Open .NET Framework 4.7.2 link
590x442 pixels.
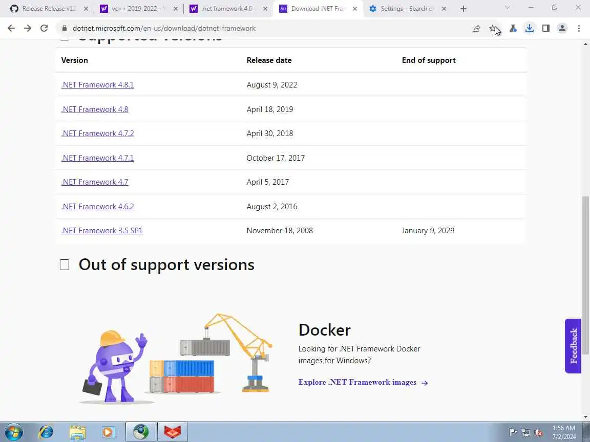pos(97,134)
